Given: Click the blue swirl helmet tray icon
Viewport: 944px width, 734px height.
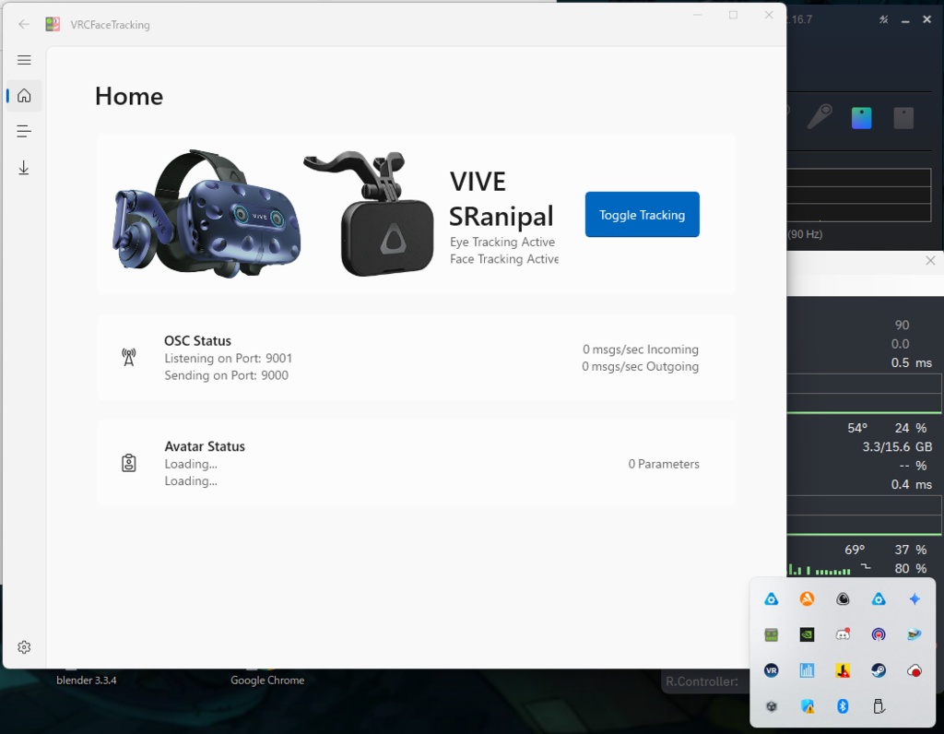Looking at the screenshot, I should 914,634.
